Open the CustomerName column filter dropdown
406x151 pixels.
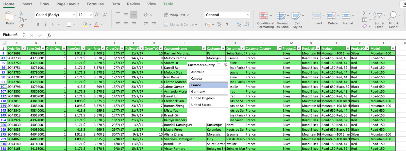tap(204, 48)
